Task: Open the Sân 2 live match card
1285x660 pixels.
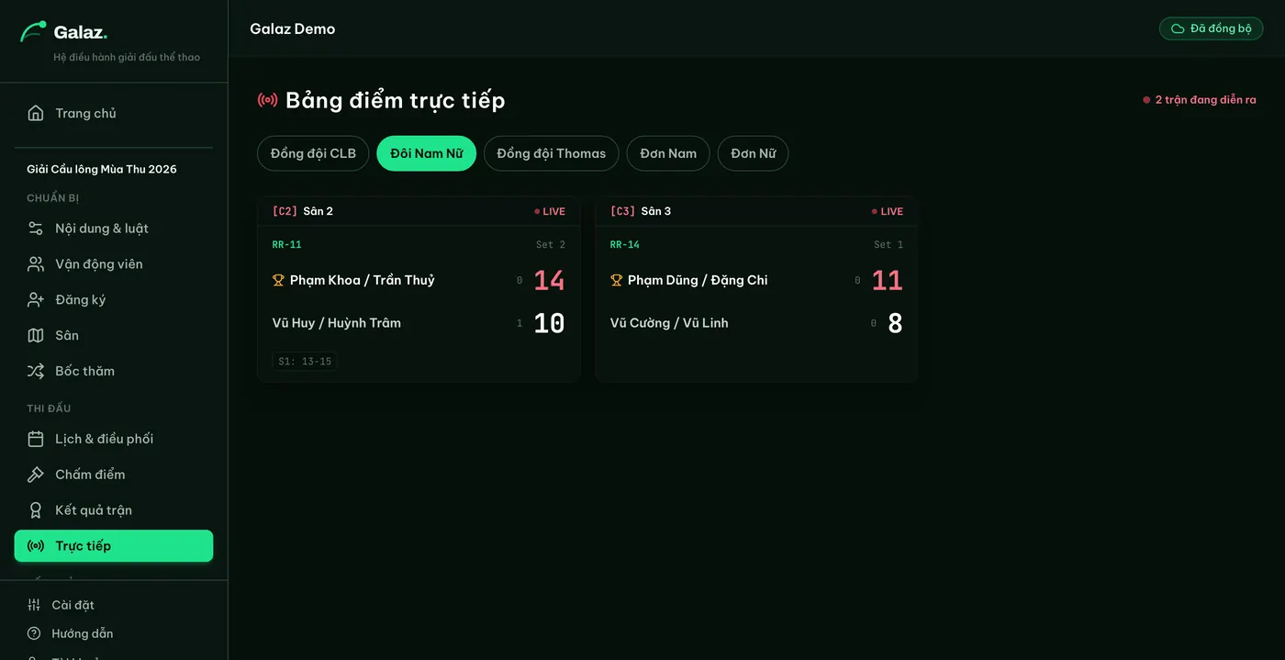Action: click(419, 289)
